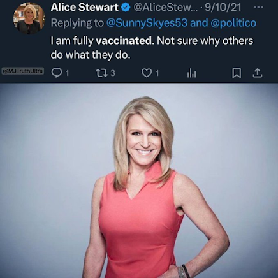The width and height of the screenshot is (278, 278).
Task: Click the blue verified badge
Action: (x=126, y=8)
